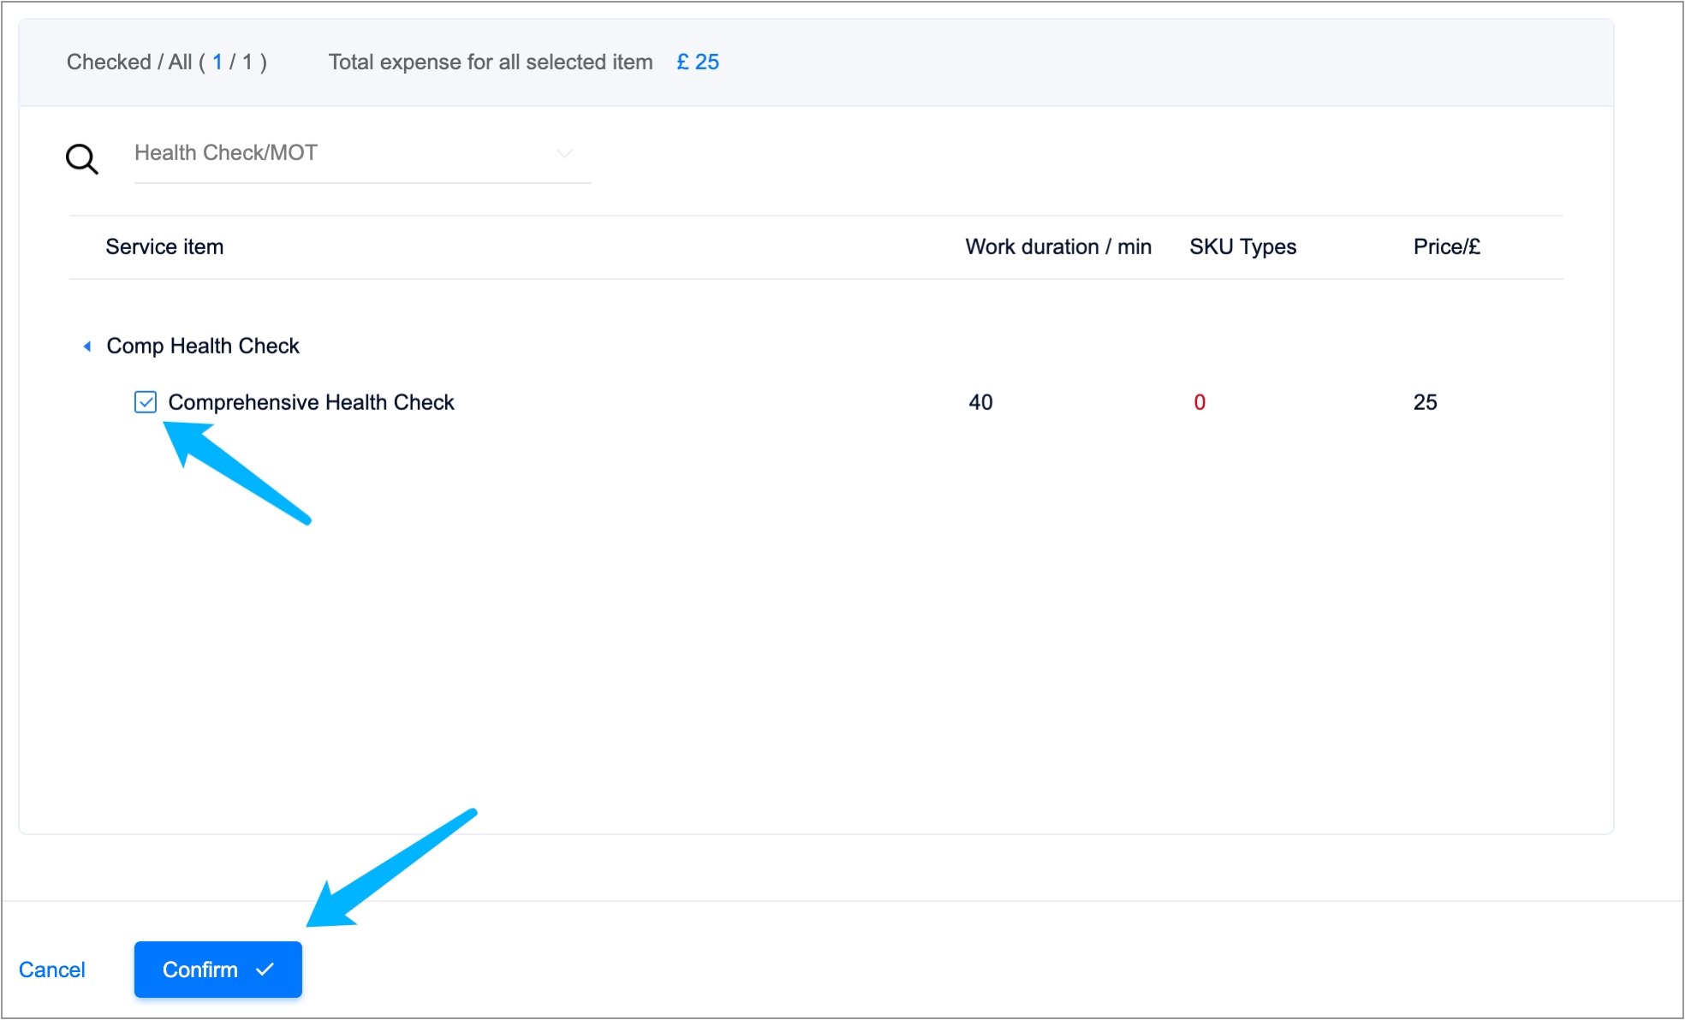Click the 25 price value in row

pyautogui.click(x=1425, y=402)
